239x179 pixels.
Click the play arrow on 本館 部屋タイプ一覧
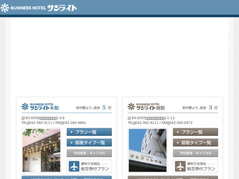(x=72, y=143)
